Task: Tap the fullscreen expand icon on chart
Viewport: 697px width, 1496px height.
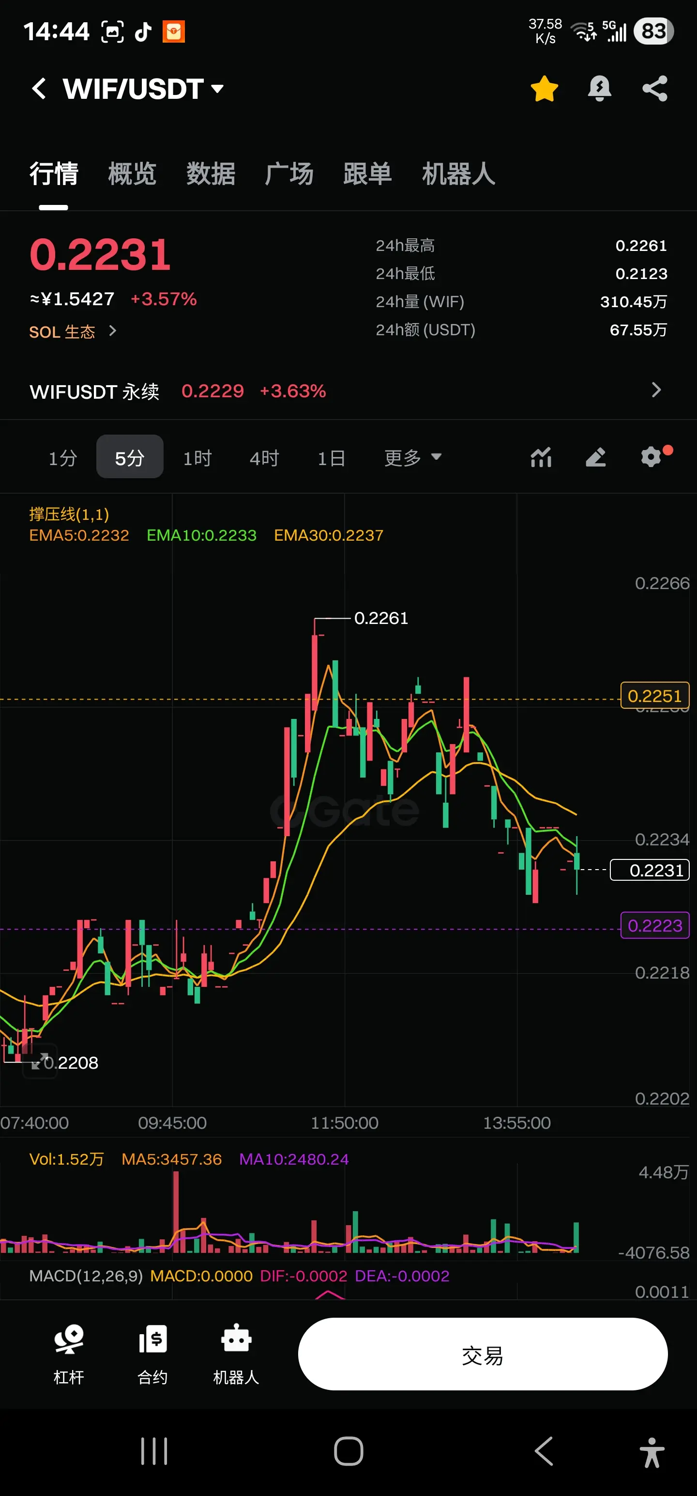Action: pyautogui.click(x=40, y=1061)
